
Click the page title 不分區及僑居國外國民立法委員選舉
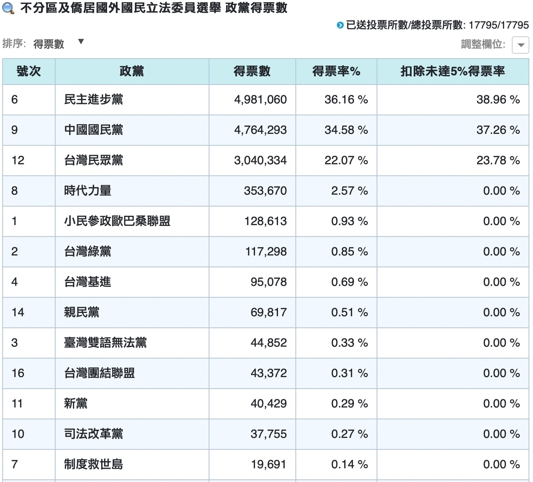120,8
